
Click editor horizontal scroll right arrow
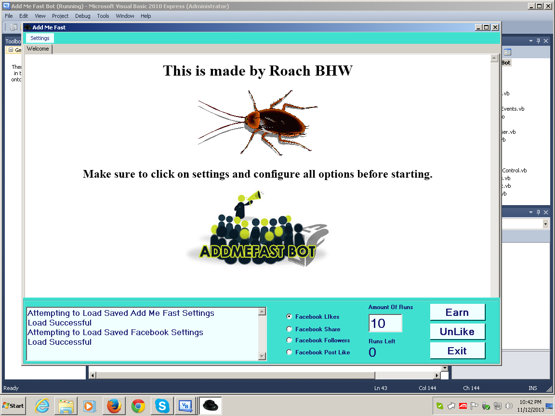[436, 376]
